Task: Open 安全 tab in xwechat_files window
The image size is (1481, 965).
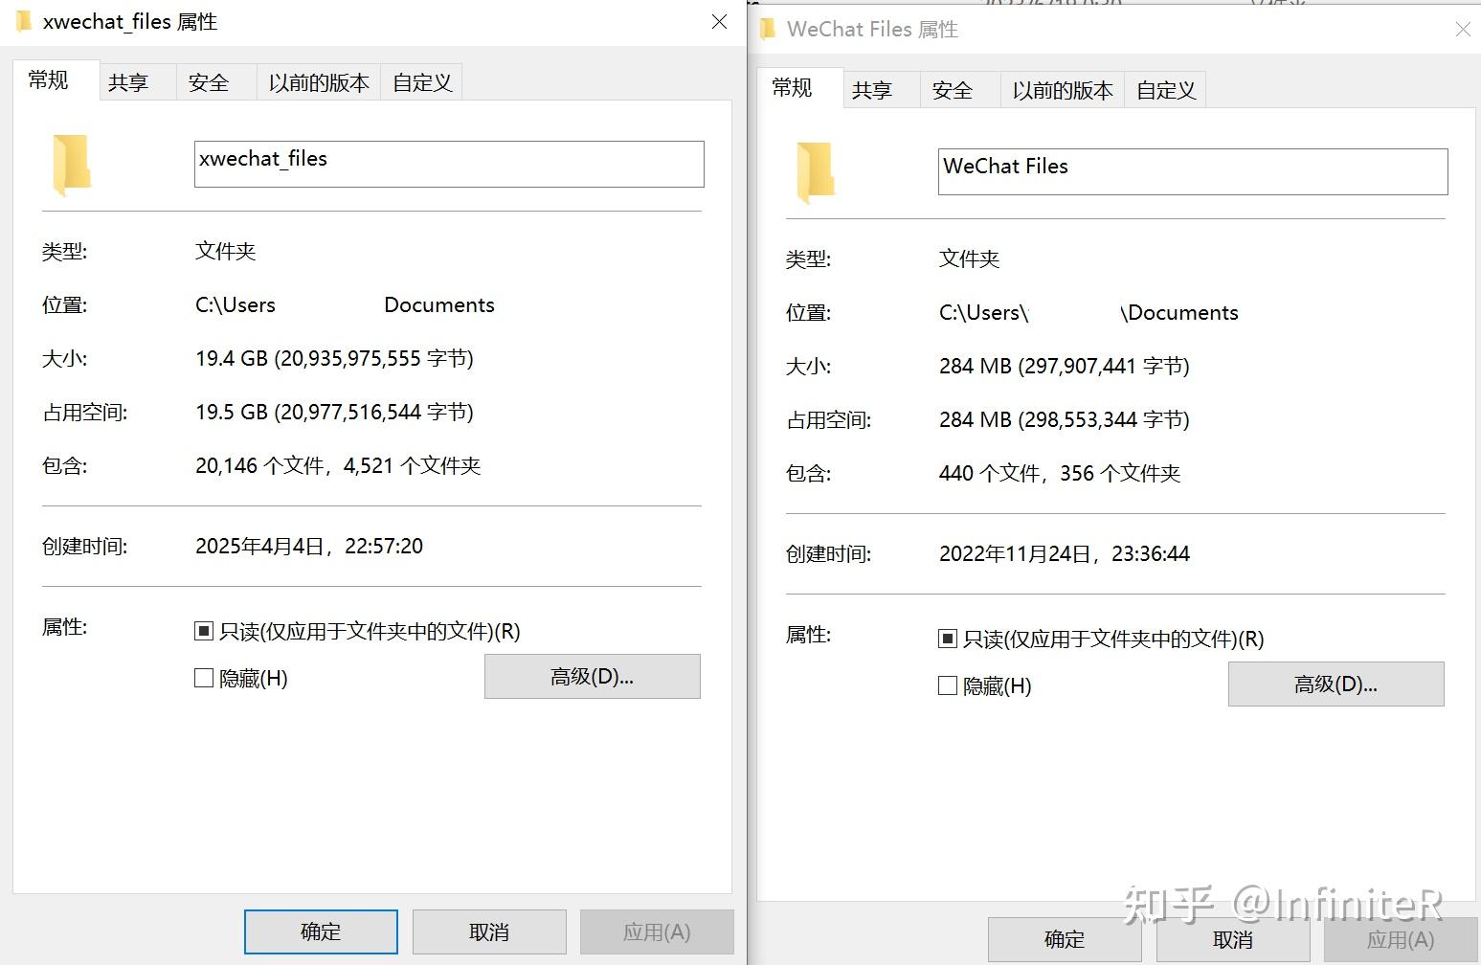Action: 215,82
